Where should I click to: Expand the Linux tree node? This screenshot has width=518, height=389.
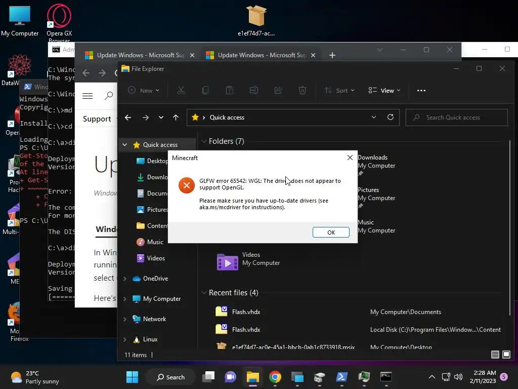click(x=124, y=339)
